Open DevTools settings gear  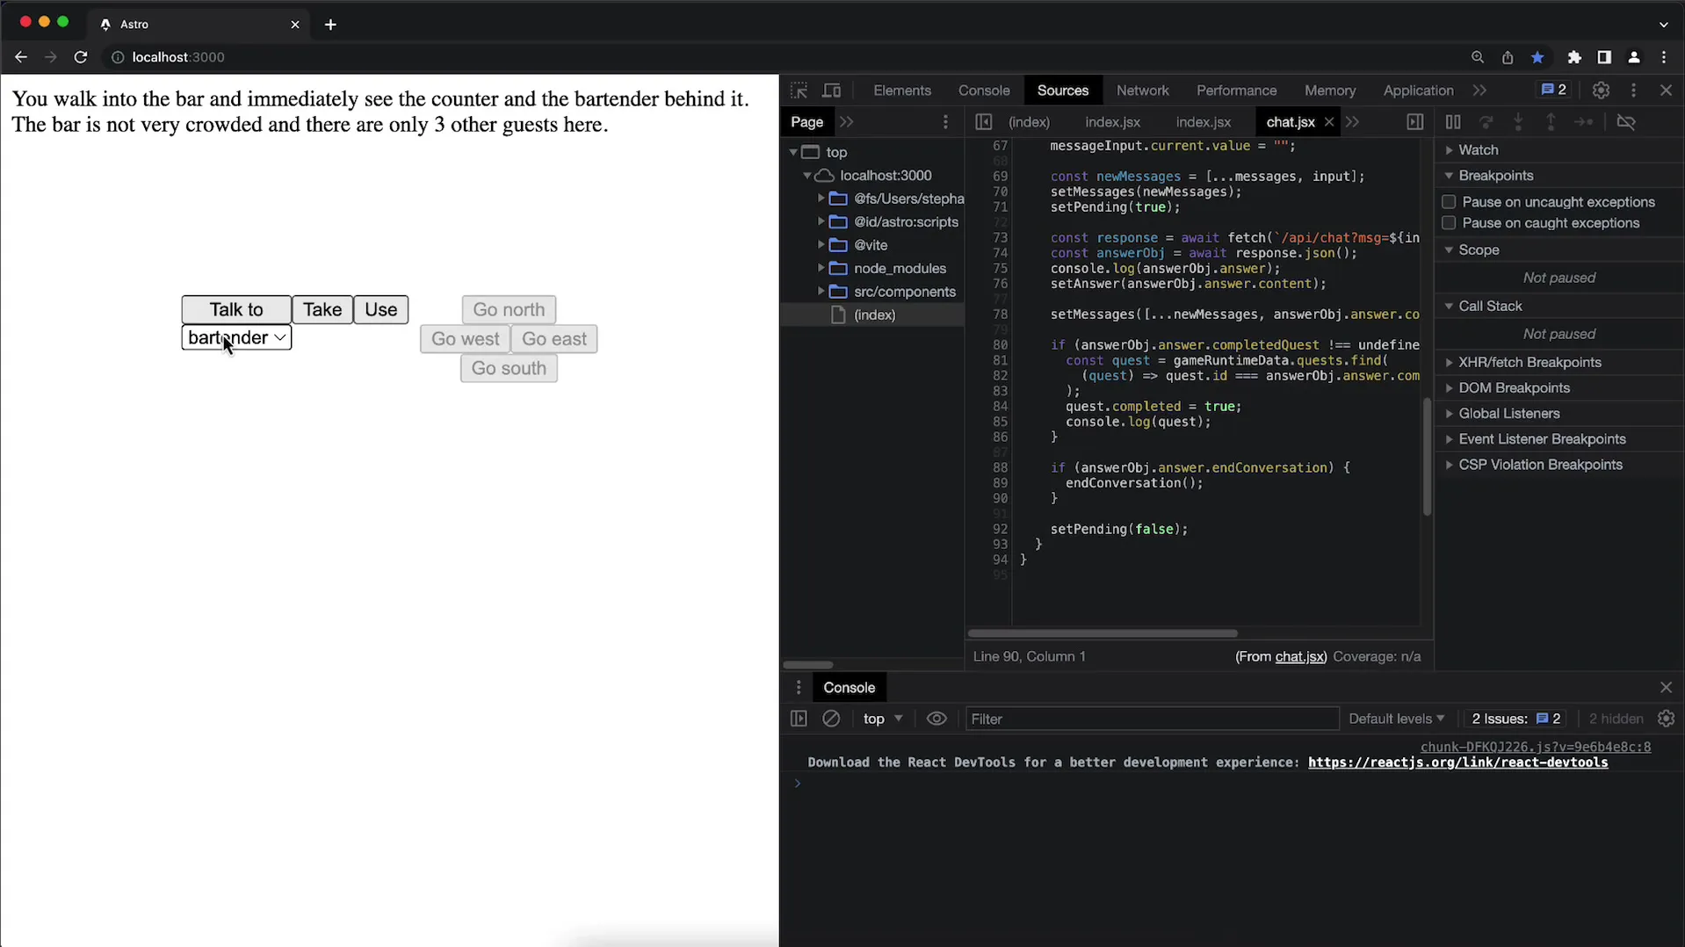tap(1601, 90)
